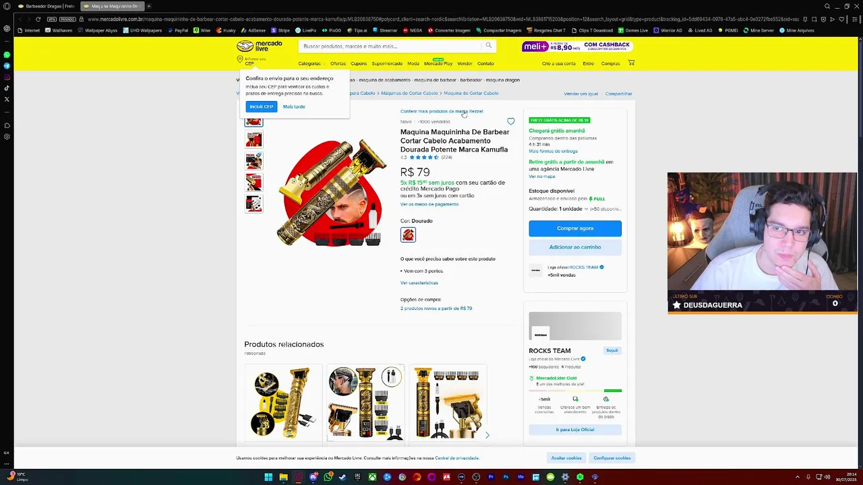
Task: Click Comprar agora button
Action: coord(575,228)
